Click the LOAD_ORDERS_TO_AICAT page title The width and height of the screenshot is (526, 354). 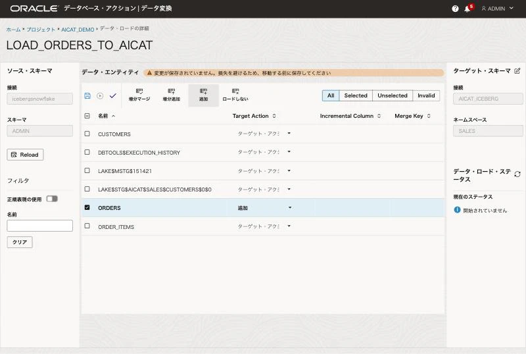[80, 45]
